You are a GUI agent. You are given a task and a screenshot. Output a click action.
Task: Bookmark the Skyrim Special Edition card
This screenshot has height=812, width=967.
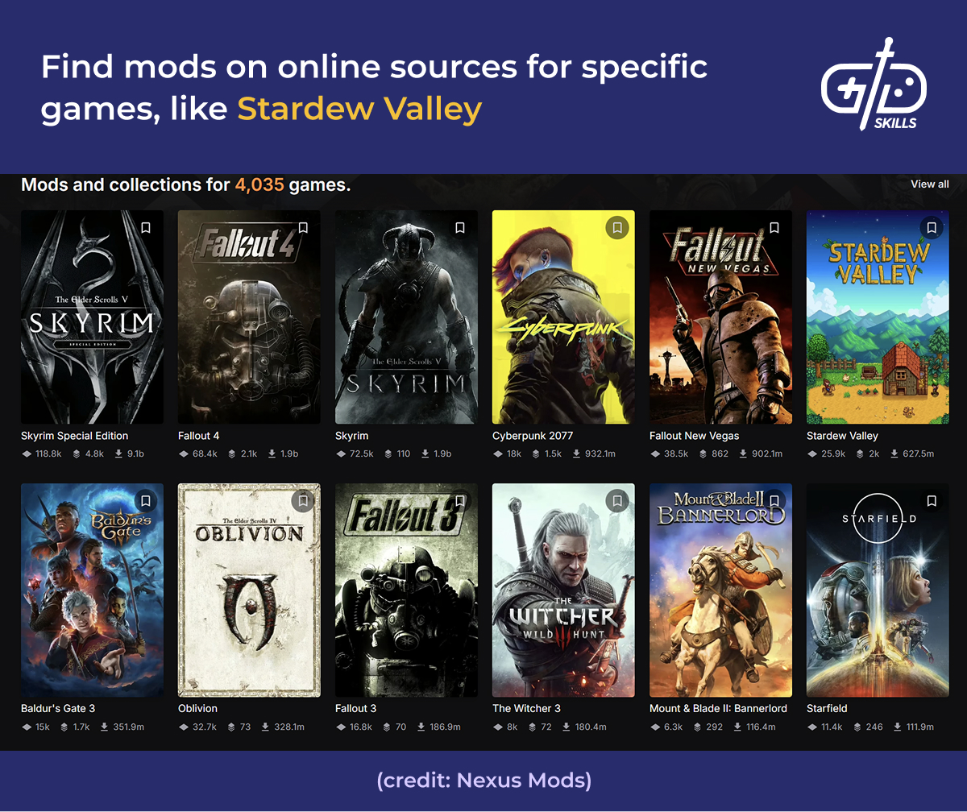pos(146,228)
